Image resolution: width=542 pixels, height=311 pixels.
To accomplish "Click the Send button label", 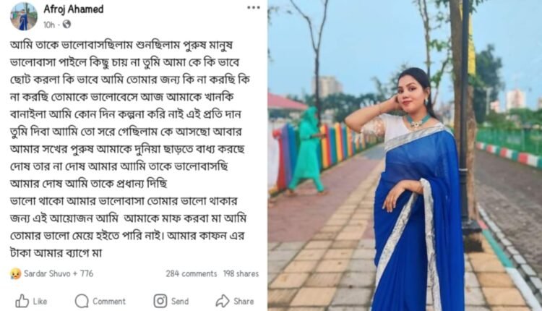I will (180, 302).
